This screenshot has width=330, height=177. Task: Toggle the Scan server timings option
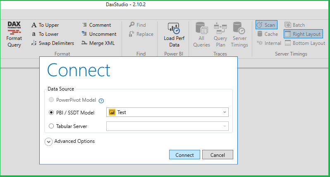point(266,25)
